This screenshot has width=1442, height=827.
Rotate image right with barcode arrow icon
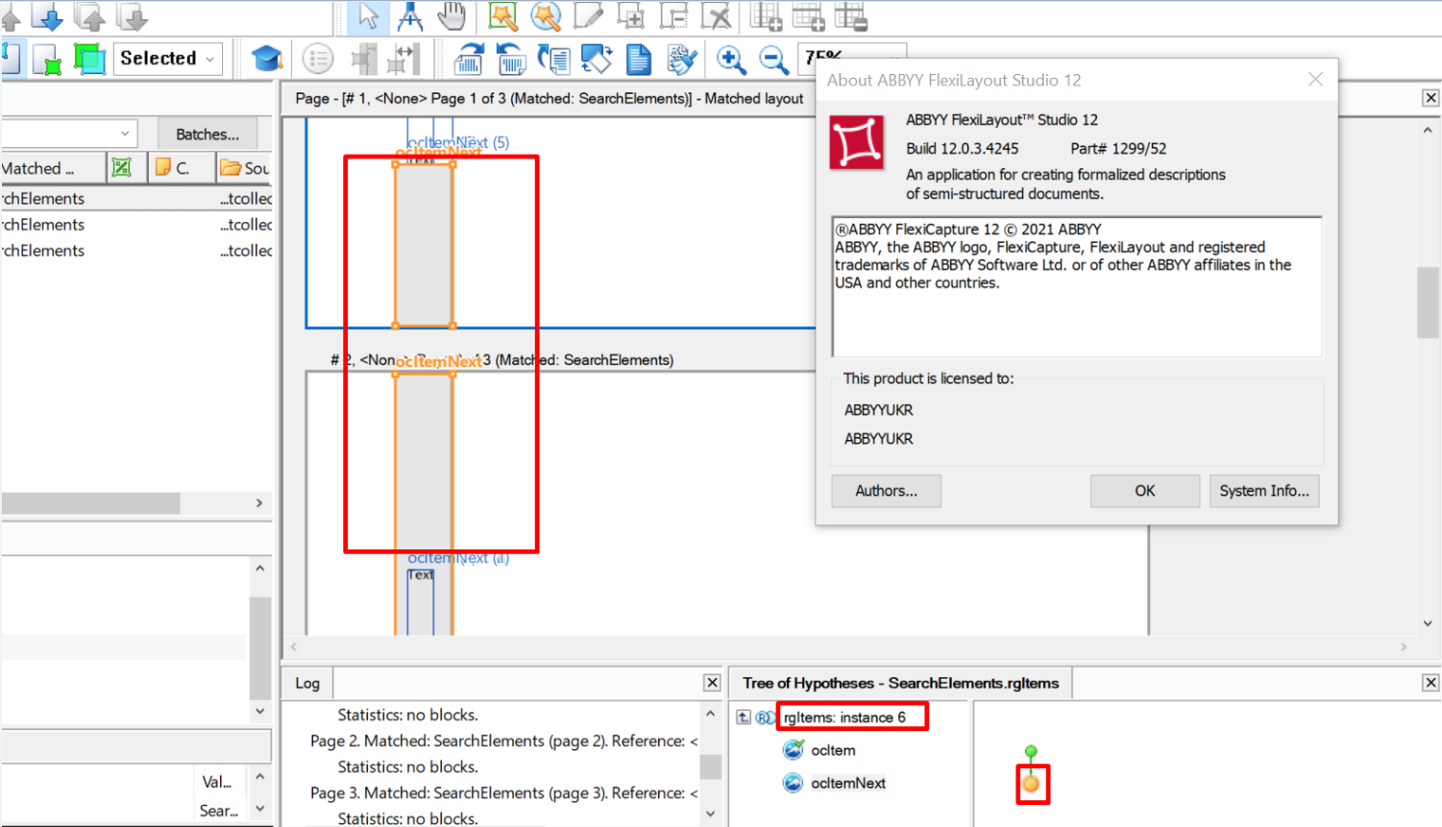[x=469, y=60]
